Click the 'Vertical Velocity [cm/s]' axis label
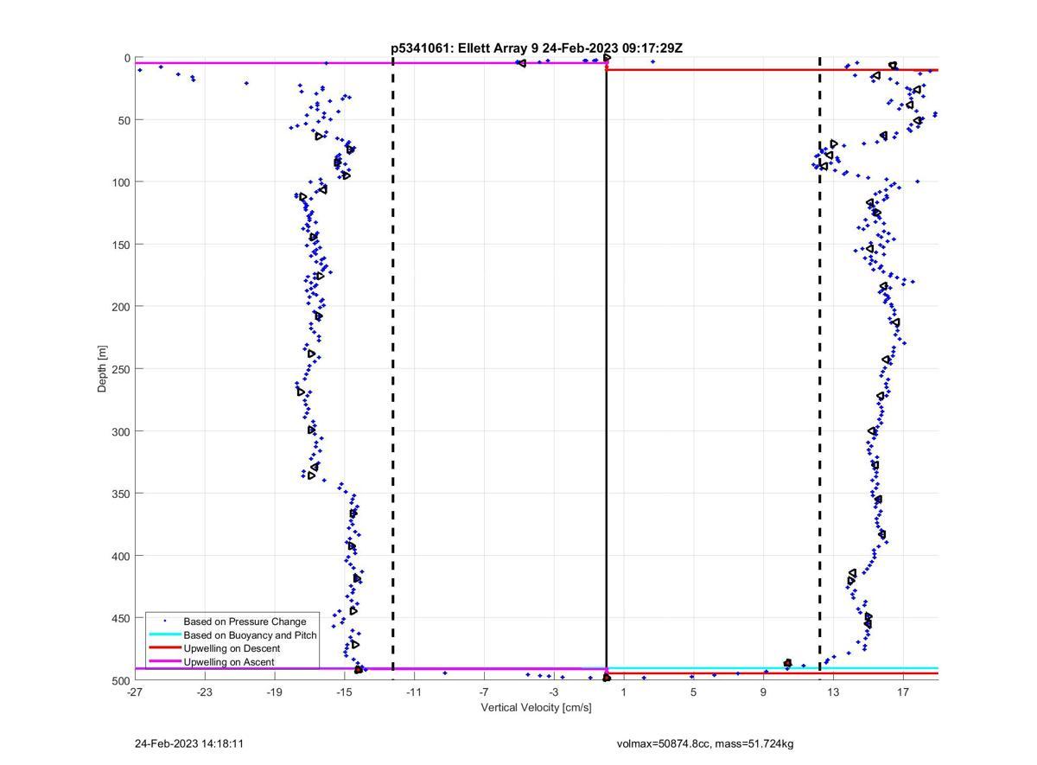 536,708
